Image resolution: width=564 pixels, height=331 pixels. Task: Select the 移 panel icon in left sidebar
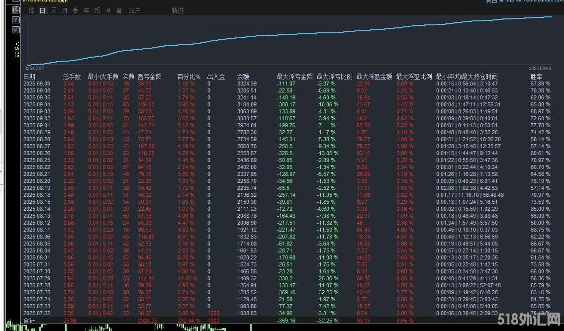[17, 9]
